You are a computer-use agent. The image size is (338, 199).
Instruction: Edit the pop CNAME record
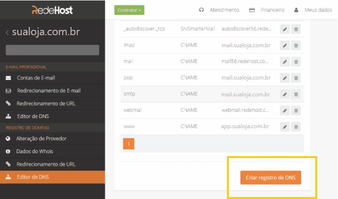(x=285, y=78)
